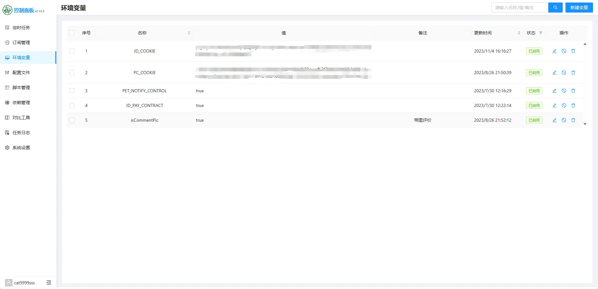Click the PET_NOTIFY_CONTROL name cell
The height and width of the screenshot is (289, 598).
(x=144, y=91)
